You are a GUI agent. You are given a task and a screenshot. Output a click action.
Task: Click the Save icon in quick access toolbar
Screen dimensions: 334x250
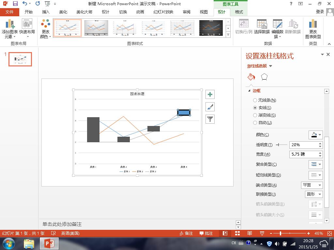coord(15,4)
